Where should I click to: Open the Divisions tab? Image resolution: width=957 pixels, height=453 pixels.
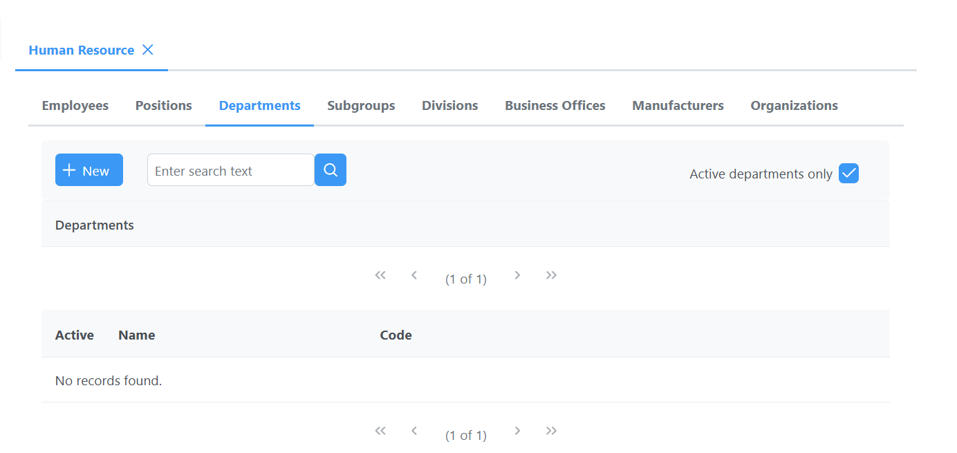tap(450, 106)
